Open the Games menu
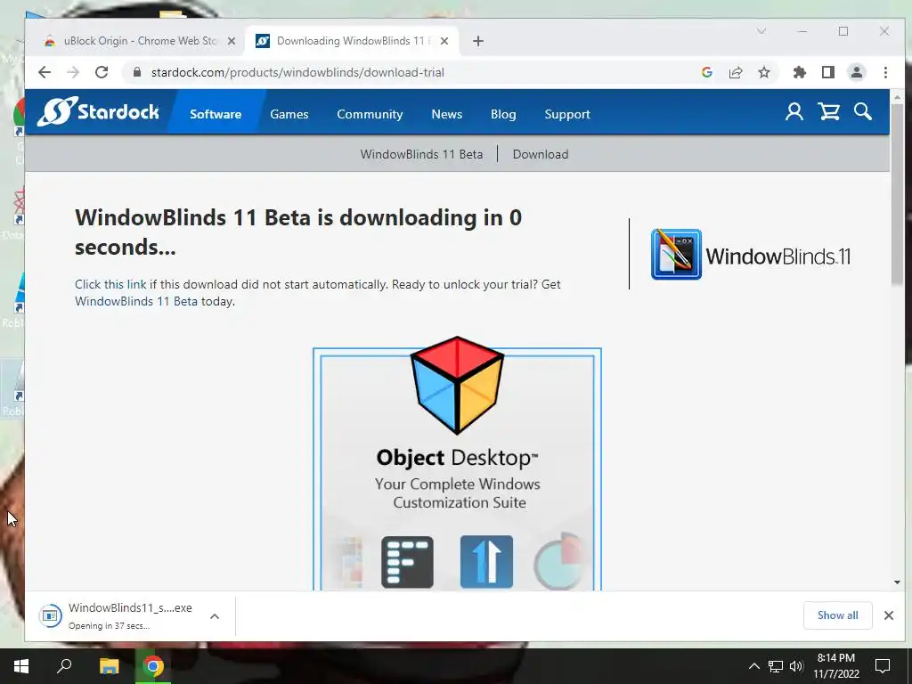The image size is (912, 684). 289,114
